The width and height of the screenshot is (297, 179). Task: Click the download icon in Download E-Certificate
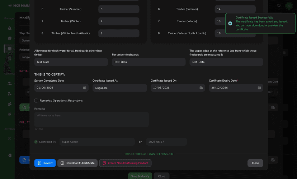[x=62, y=163]
